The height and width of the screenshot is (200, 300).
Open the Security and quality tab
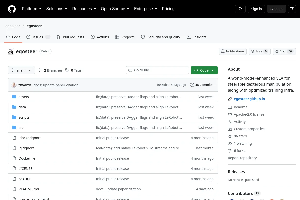click(161, 37)
